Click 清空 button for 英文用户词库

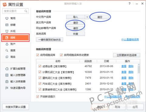pyautogui.click(x=75, y=23)
